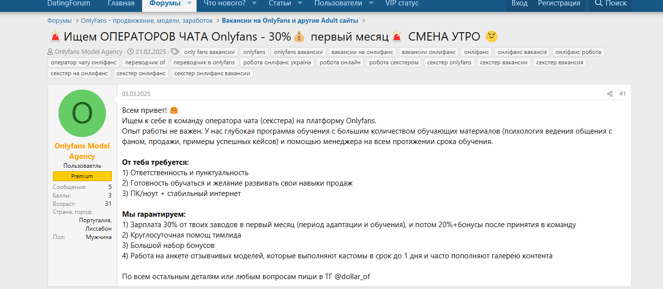
Task: Select tag "секстер onlyfans"
Action: click(449, 62)
